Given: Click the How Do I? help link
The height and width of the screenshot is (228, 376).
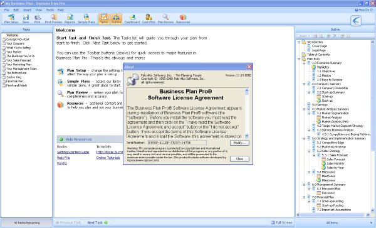Looking at the screenshot, I should 363,10.
